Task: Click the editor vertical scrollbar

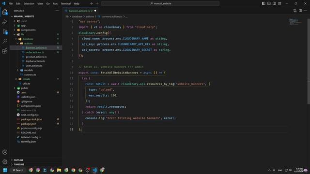Action: coord(309,61)
